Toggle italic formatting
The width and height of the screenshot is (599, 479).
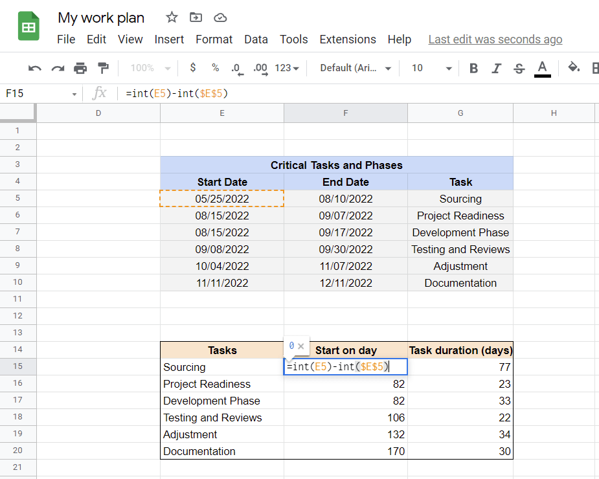click(x=496, y=67)
